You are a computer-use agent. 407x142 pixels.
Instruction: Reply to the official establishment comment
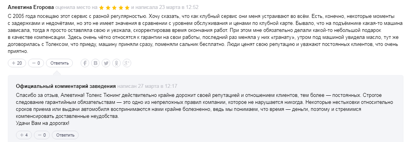pos(65,135)
